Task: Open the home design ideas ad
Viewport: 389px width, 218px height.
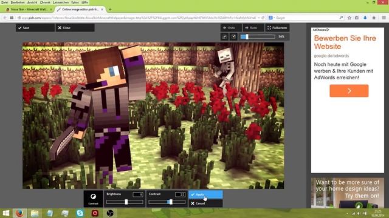Action: [x=348, y=193]
